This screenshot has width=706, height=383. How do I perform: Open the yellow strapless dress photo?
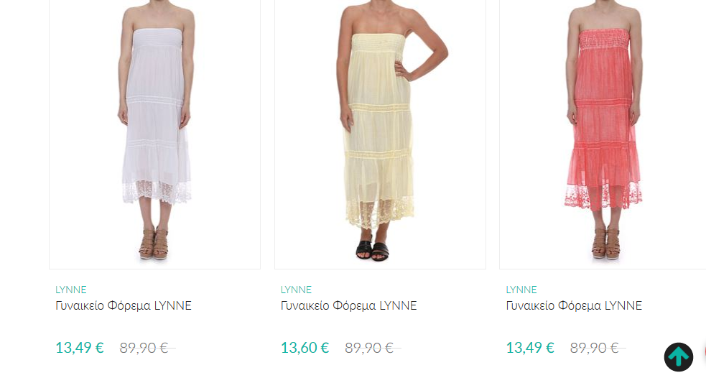point(380,134)
